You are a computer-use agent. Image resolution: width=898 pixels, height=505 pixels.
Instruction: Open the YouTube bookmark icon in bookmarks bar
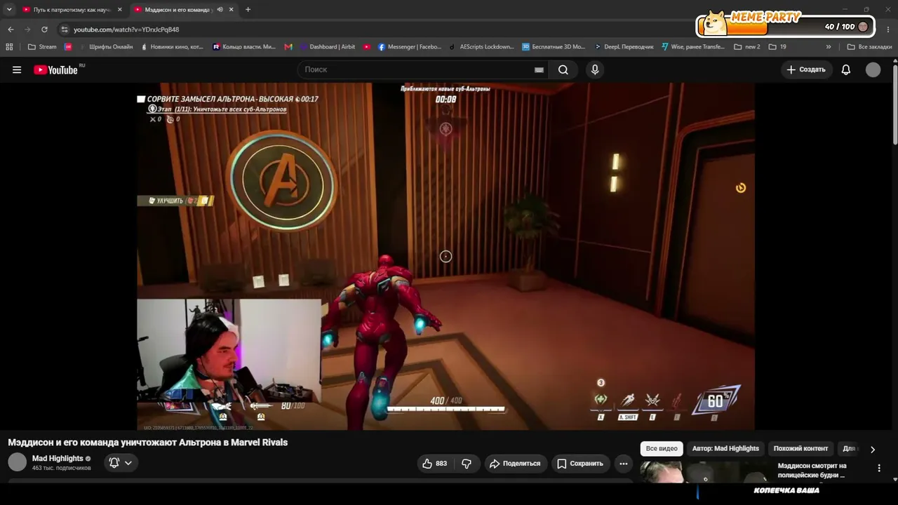[367, 47]
